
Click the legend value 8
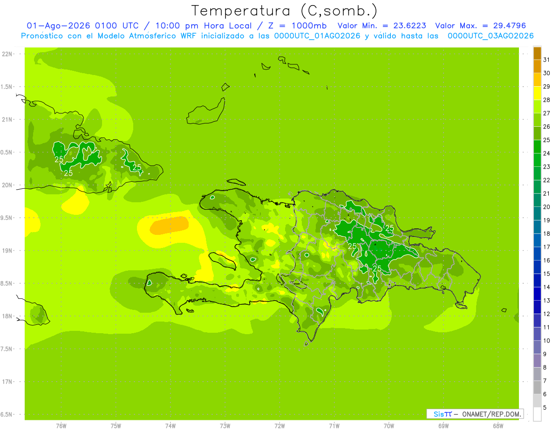545,368
